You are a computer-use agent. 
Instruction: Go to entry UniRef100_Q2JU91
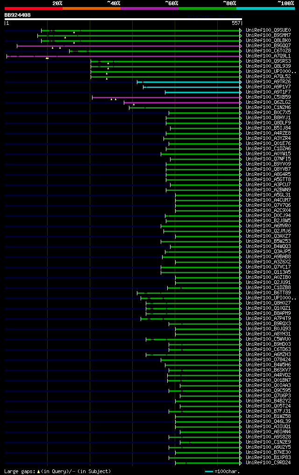(x=268, y=283)
